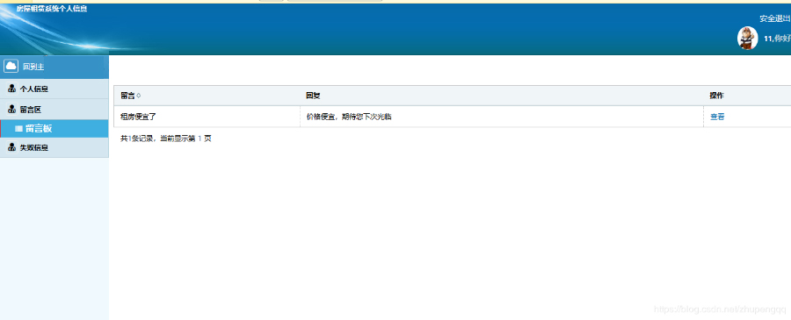This screenshot has height=320, width=791.
Task: Click the list icon beside 留言板
Action: point(18,129)
